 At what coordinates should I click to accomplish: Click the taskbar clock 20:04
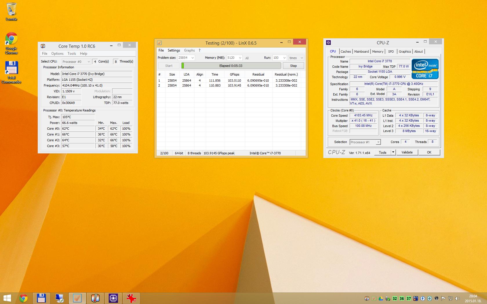pyautogui.click(x=473, y=296)
